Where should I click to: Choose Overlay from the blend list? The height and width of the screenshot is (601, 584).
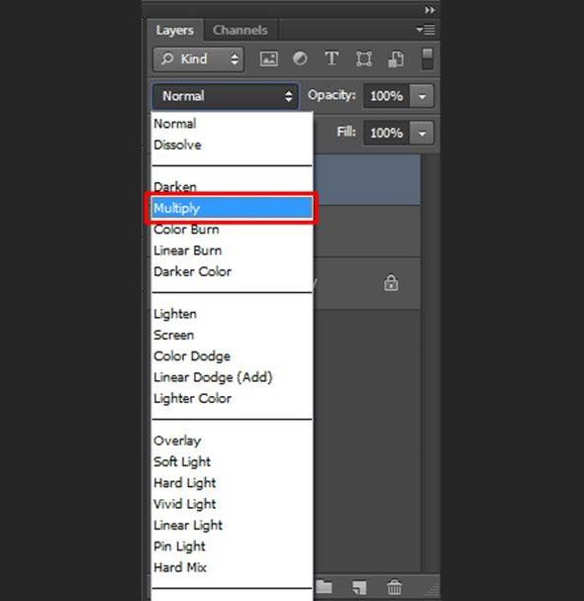(x=177, y=441)
